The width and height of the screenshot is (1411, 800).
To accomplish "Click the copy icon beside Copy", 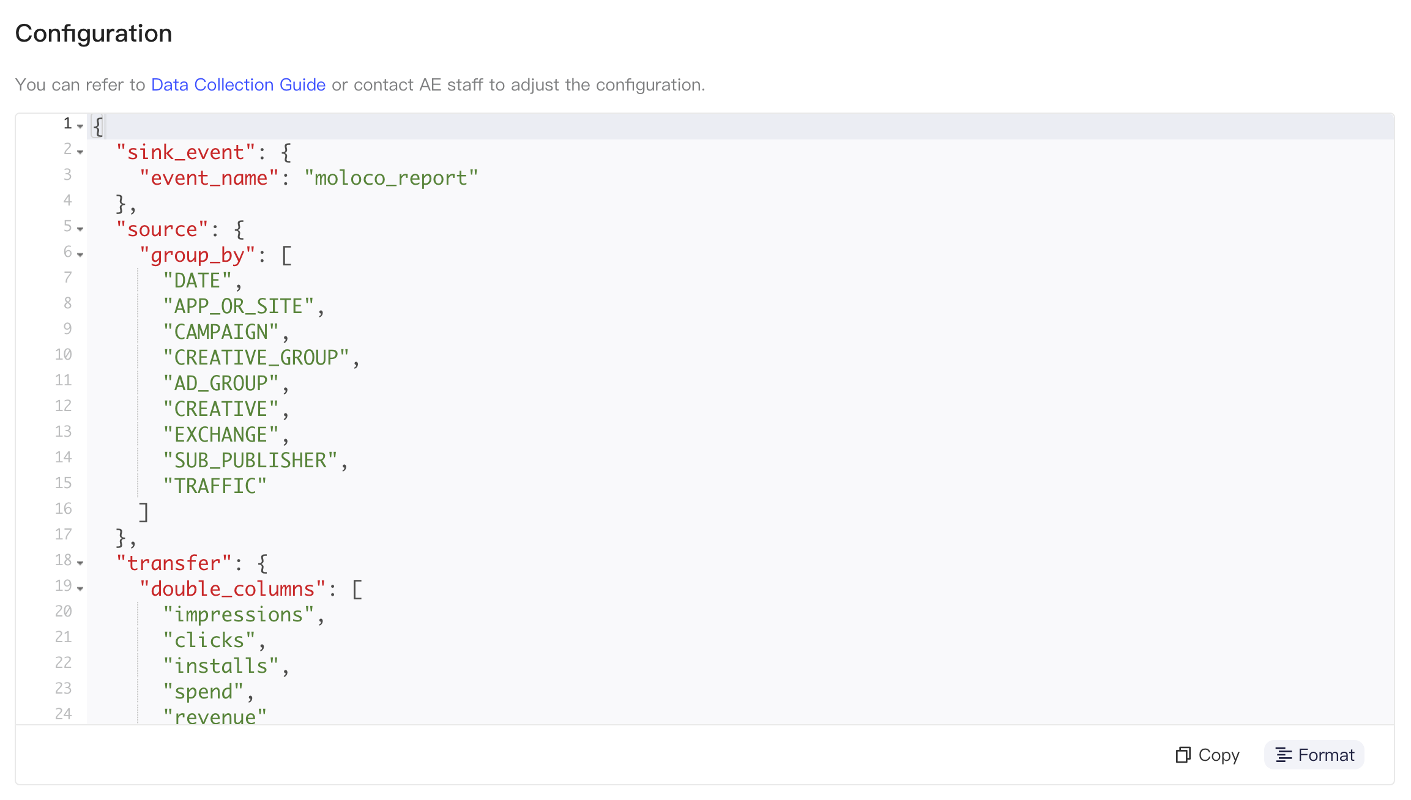I will (1183, 755).
